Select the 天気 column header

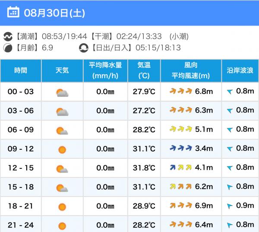[62, 71]
